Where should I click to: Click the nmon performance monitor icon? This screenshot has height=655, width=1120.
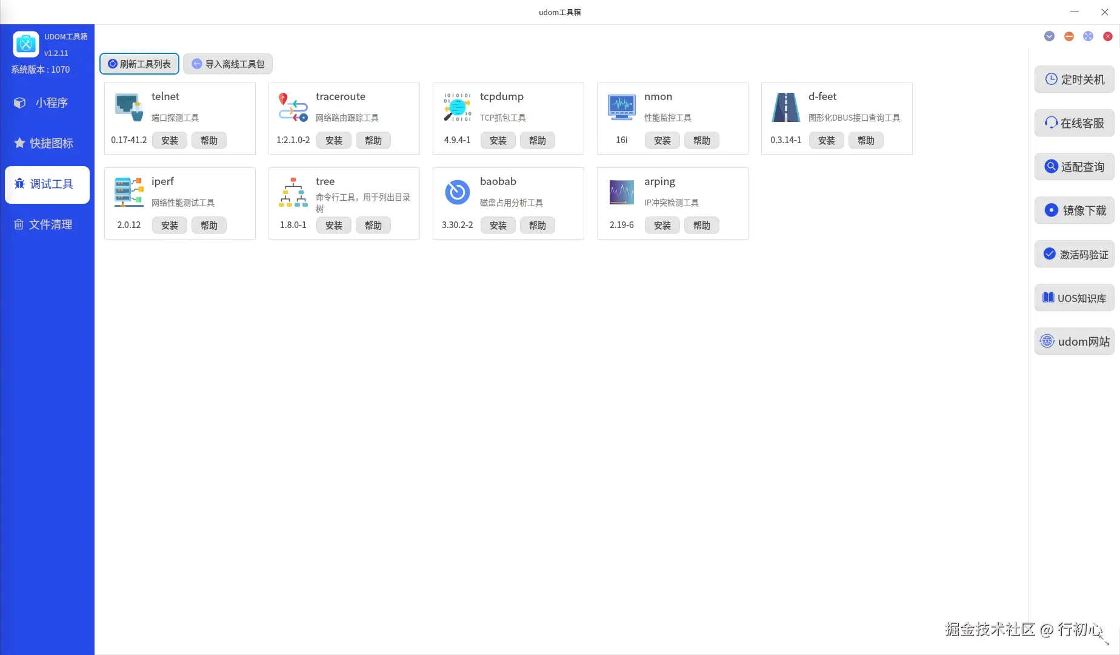coord(621,107)
